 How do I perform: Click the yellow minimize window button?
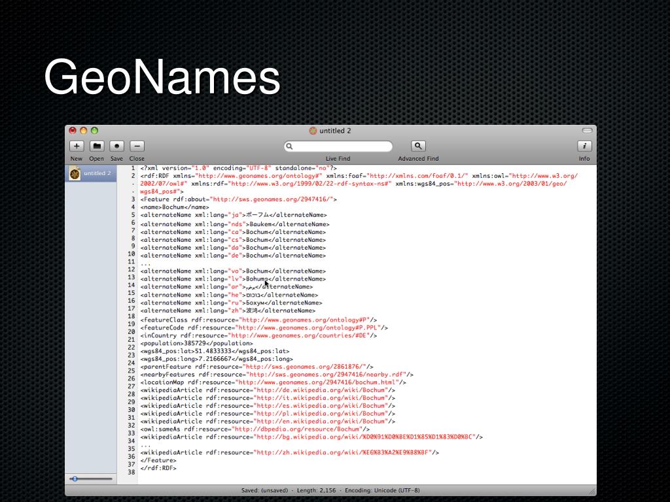pyautogui.click(x=84, y=131)
